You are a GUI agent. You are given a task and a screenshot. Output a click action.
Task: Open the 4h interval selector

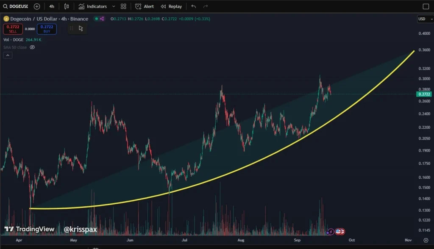52,6
